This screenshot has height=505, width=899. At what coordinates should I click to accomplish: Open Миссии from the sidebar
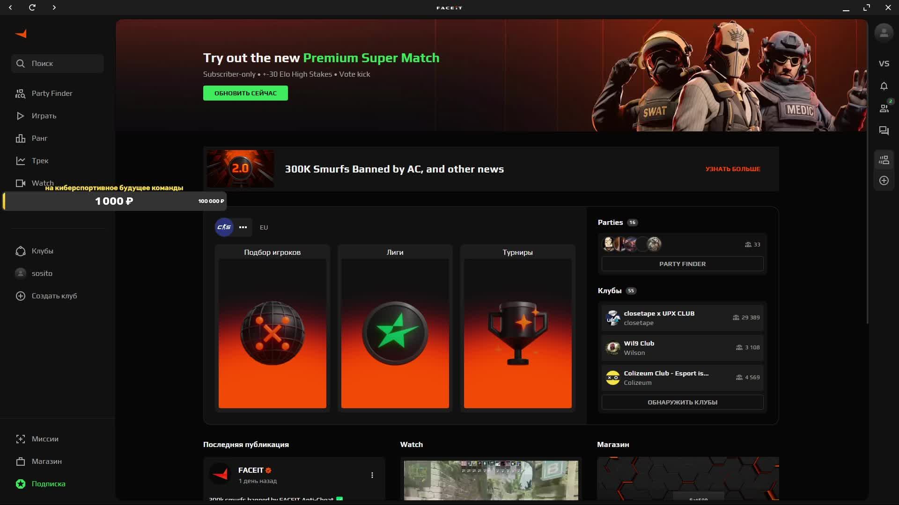[45, 439]
